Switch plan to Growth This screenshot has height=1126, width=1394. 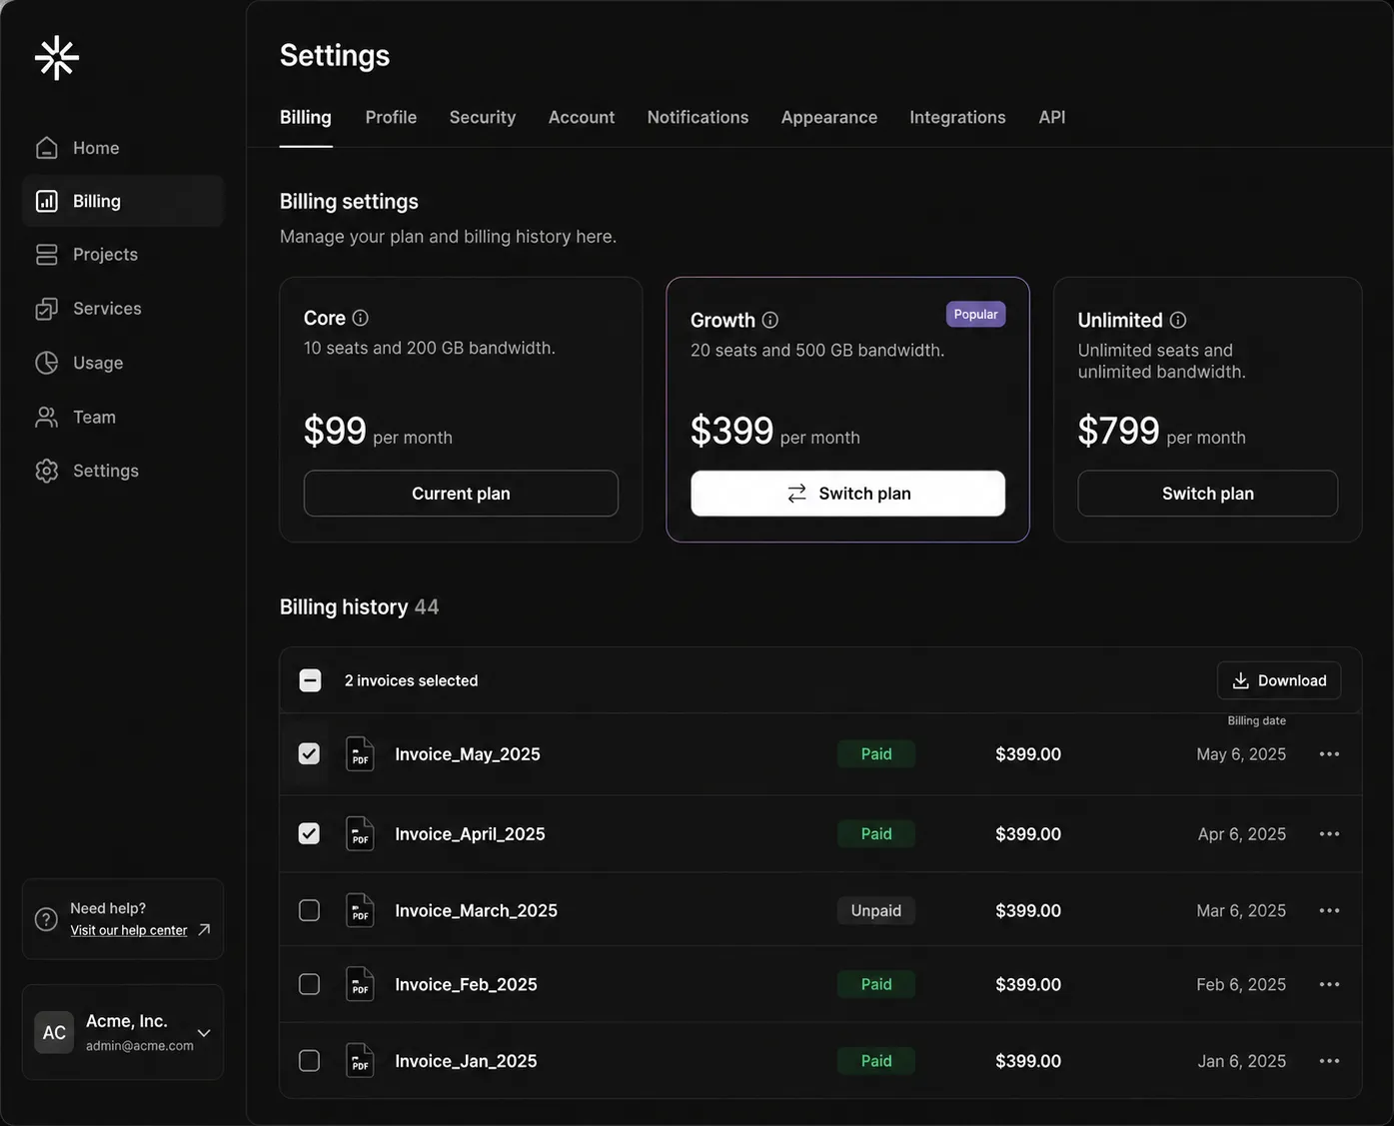pyautogui.click(x=847, y=494)
